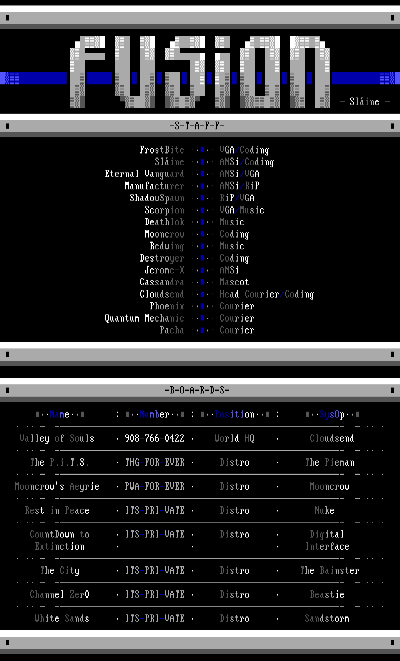The image size is (400, 661).
Task: Select the -S-T-A-F-F- section header
Action: [x=199, y=126]
